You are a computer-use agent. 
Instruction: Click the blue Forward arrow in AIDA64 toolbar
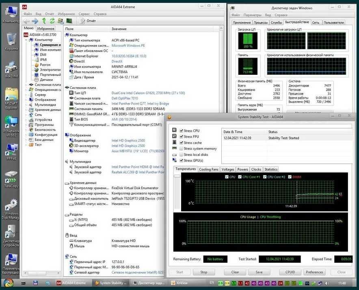point(35,21)
